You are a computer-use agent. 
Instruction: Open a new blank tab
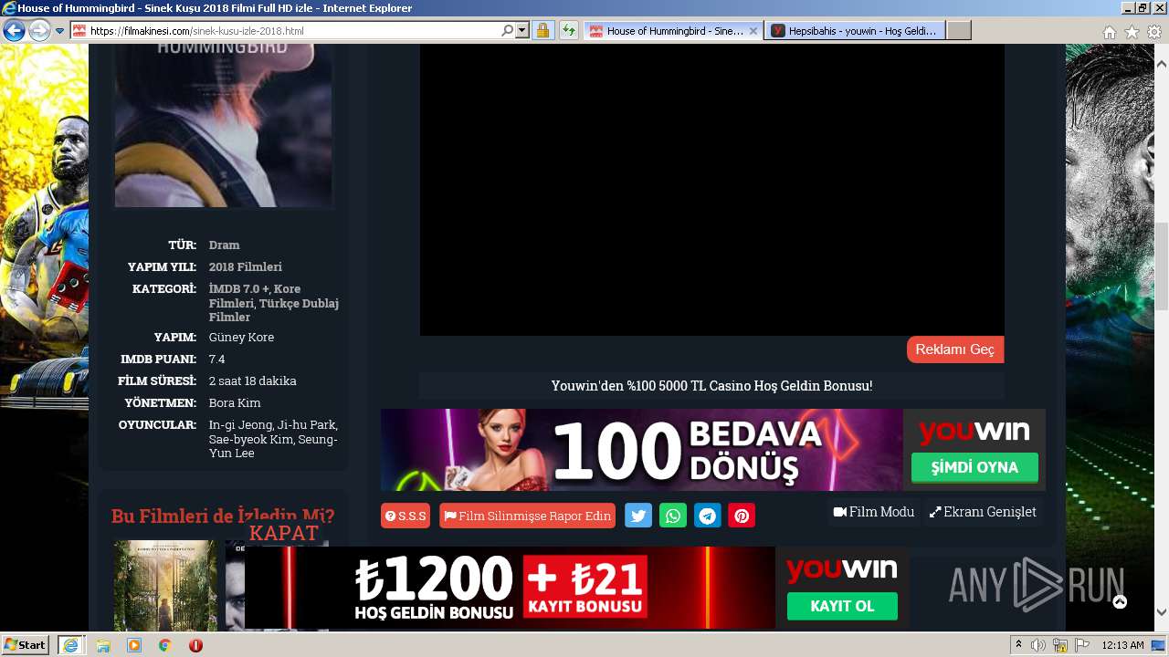[x=958, y=31]
